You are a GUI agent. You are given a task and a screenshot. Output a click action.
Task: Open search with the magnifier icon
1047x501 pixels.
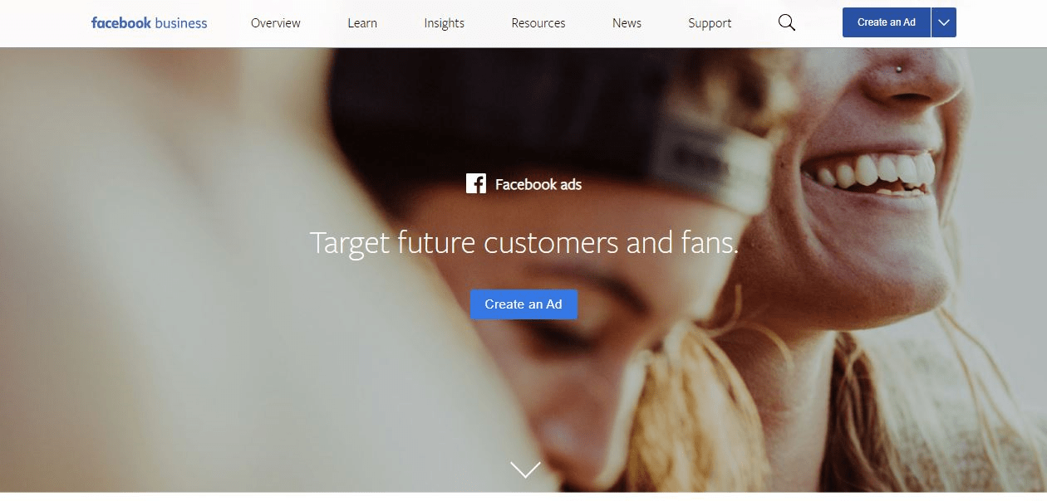click(x=787, y=23)
